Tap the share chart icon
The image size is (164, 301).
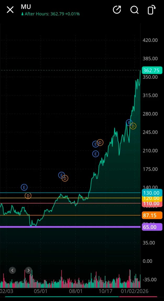pos(117,10)
